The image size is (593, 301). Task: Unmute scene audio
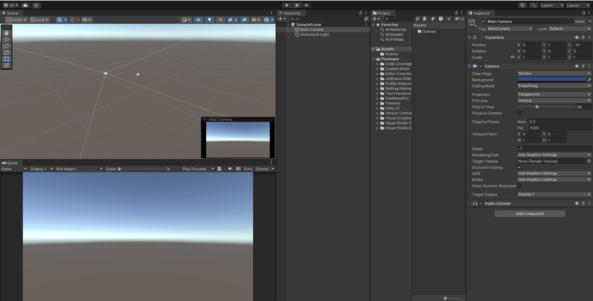(220, 19)
